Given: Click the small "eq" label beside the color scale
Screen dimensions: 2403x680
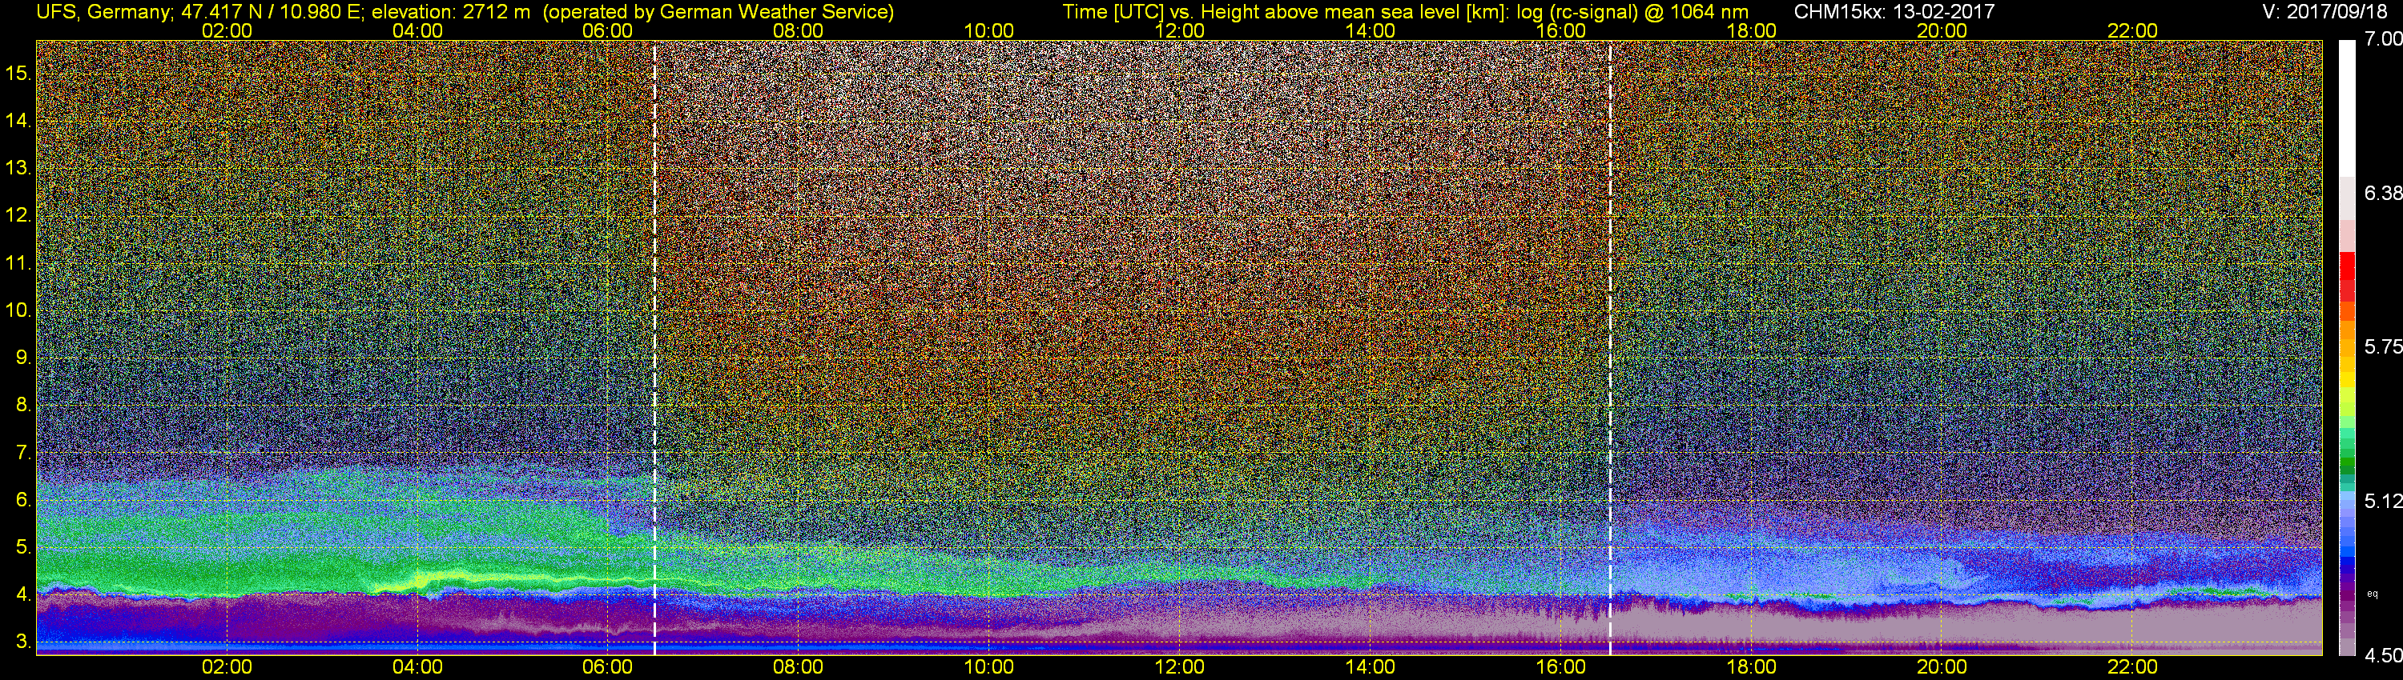Looking at the screenshot, I should (x=2373, y=594).
